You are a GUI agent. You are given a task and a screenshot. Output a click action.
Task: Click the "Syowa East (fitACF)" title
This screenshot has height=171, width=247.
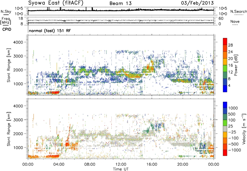coord(56,3)
